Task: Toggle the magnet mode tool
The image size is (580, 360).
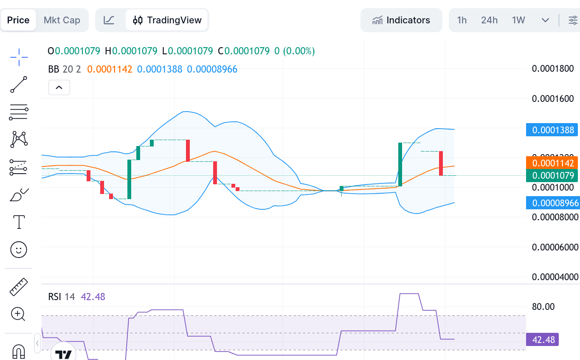Action: click(19, 352)
